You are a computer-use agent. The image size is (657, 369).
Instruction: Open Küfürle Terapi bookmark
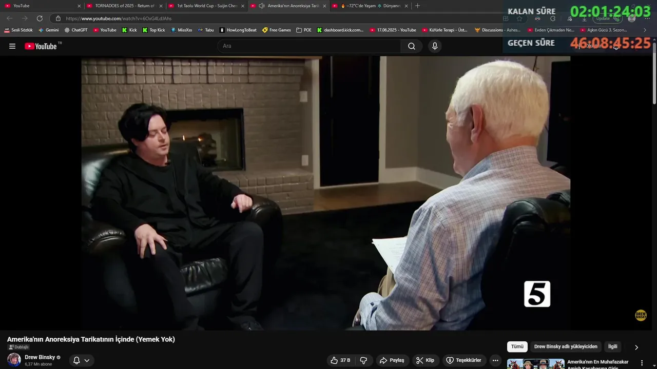click(x=445, y=30)
